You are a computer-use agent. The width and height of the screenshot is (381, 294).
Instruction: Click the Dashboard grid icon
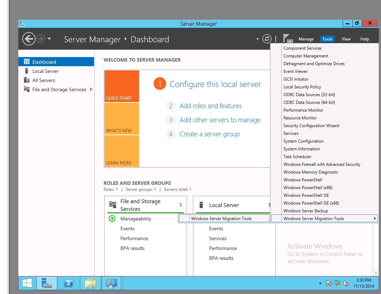point(27,62)
